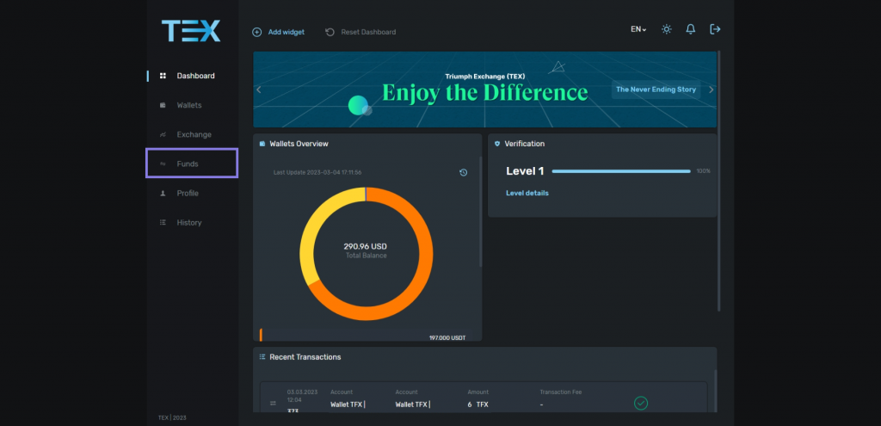This screenshot has width=881, height=426.
Task: Click the 290.96 USD total balance
Action: point(365,246)
